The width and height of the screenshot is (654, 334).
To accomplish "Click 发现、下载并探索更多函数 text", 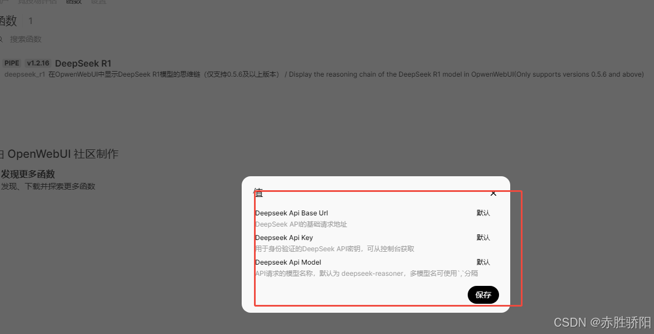I will click(48, 186).
